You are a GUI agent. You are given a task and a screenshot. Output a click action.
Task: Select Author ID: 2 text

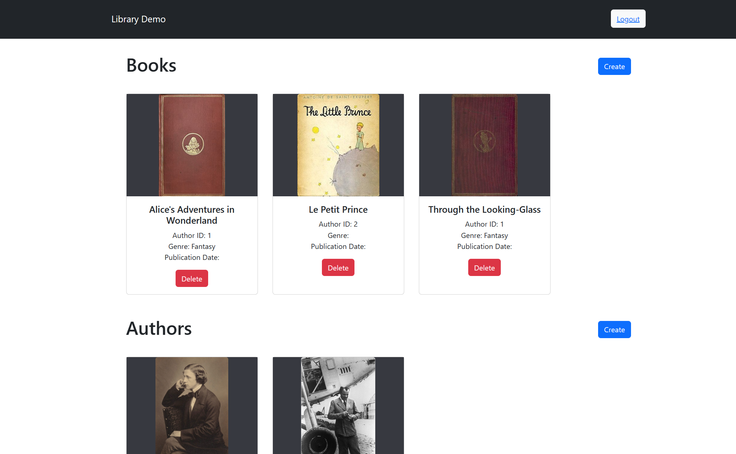pyautogui.click(x=338, y=224)
